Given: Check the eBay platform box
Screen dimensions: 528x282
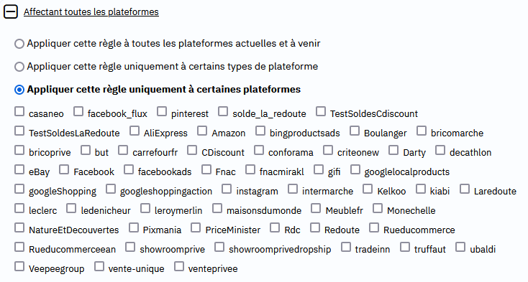Looking at the screenshot, I should click(x=19, y=169).
